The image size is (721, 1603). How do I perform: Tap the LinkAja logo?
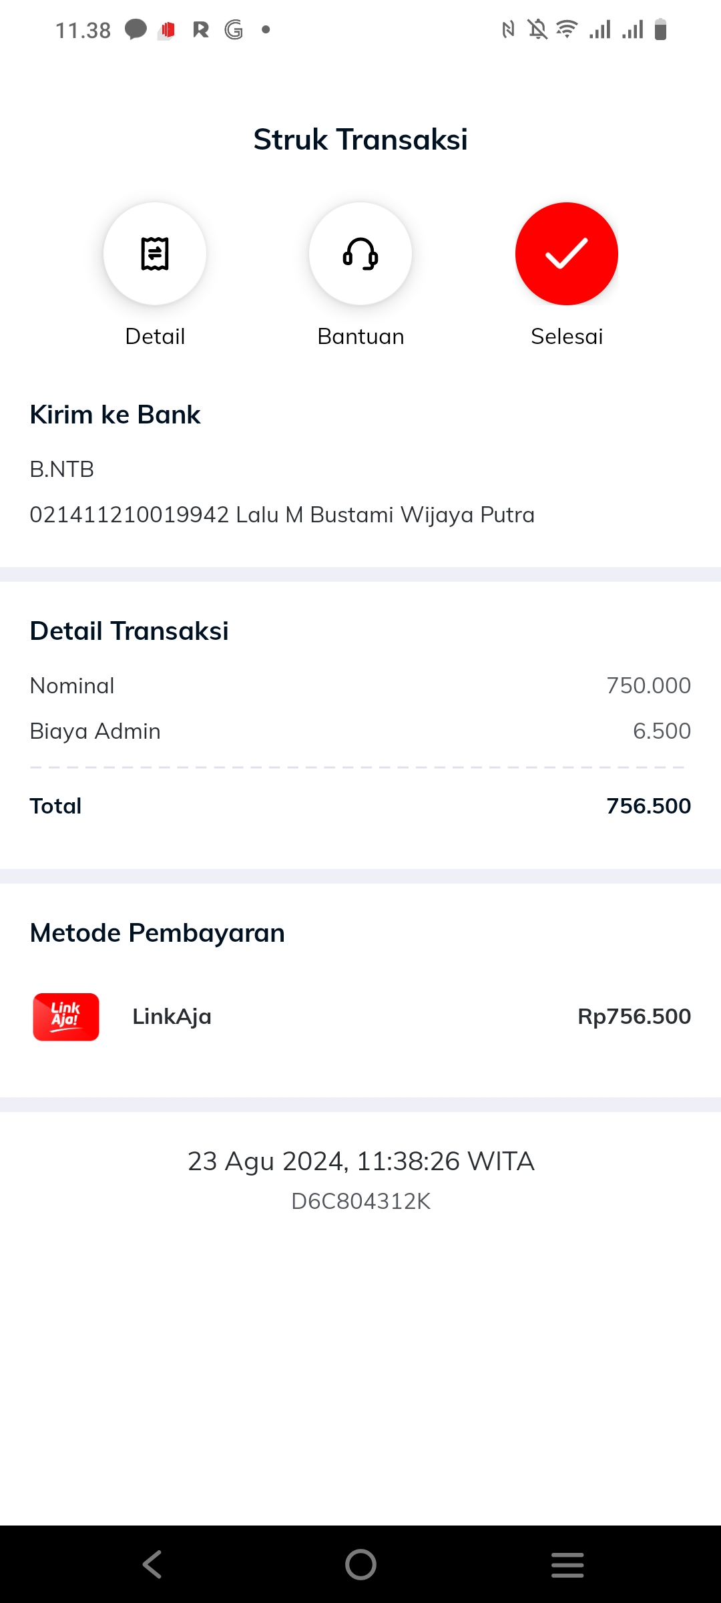(x=66, y=1017)
